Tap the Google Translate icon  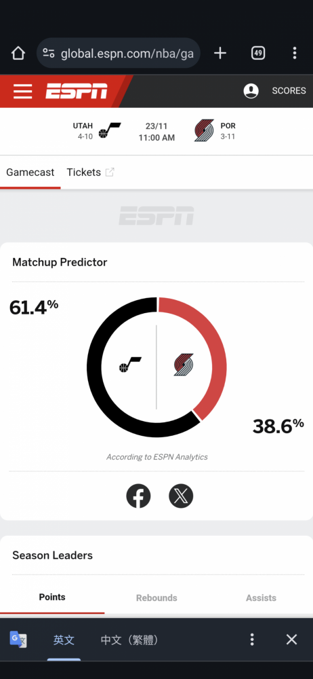pyautogui.click(x=18, y=640)
